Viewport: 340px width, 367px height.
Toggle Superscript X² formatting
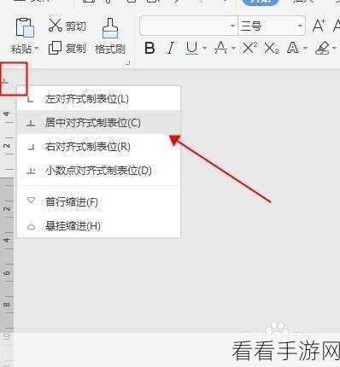tap(249, 48)
